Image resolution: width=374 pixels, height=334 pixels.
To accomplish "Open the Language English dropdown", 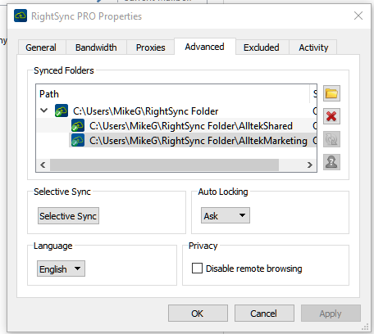I will click(61, 269).
